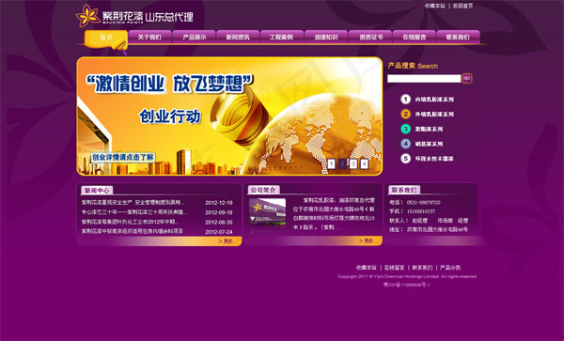Image resolution: width=564 pixels, height=341 pixels.
Task: Open 内墙乳胶漆系列 product category
Action: pyautogui.click(x=434, y=100)
